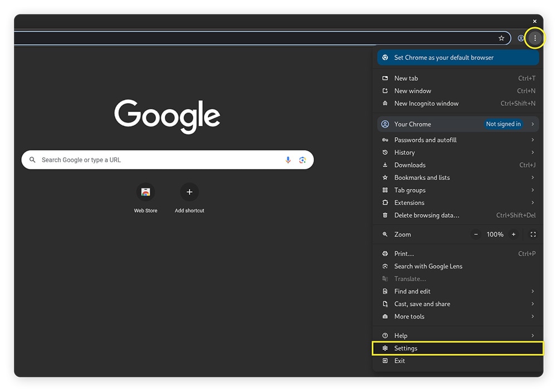Click the gear icon beside Settings
The height and width of the screenshot is (390, 557).
click(x=385, y=348)
